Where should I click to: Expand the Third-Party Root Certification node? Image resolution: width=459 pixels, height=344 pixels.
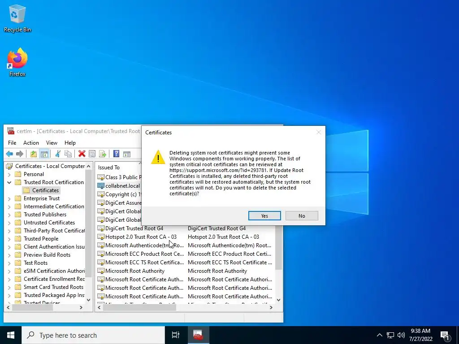pyautogui.click(x=9, y=231)
